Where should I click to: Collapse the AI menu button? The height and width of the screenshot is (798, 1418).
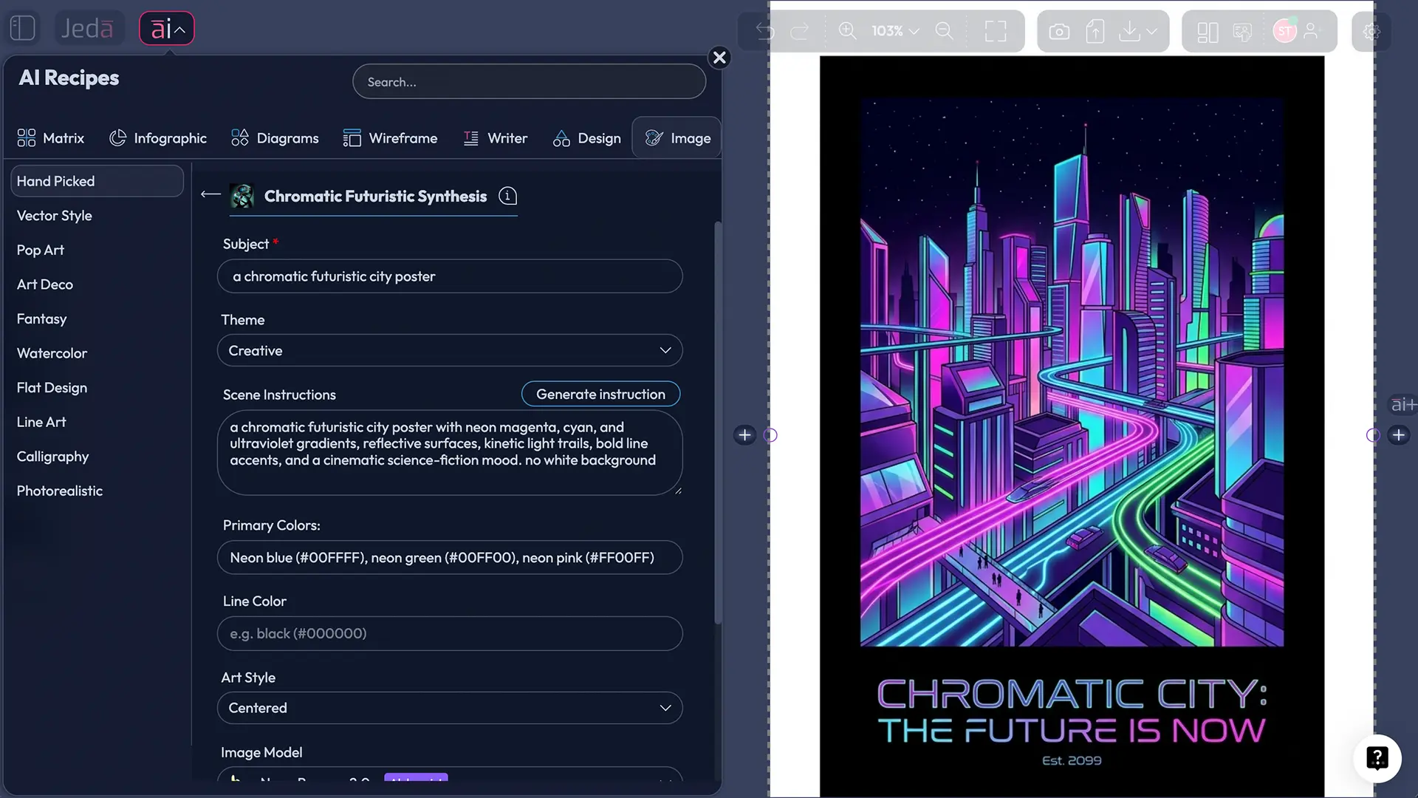pyautogui.click(x=167, y=29)
